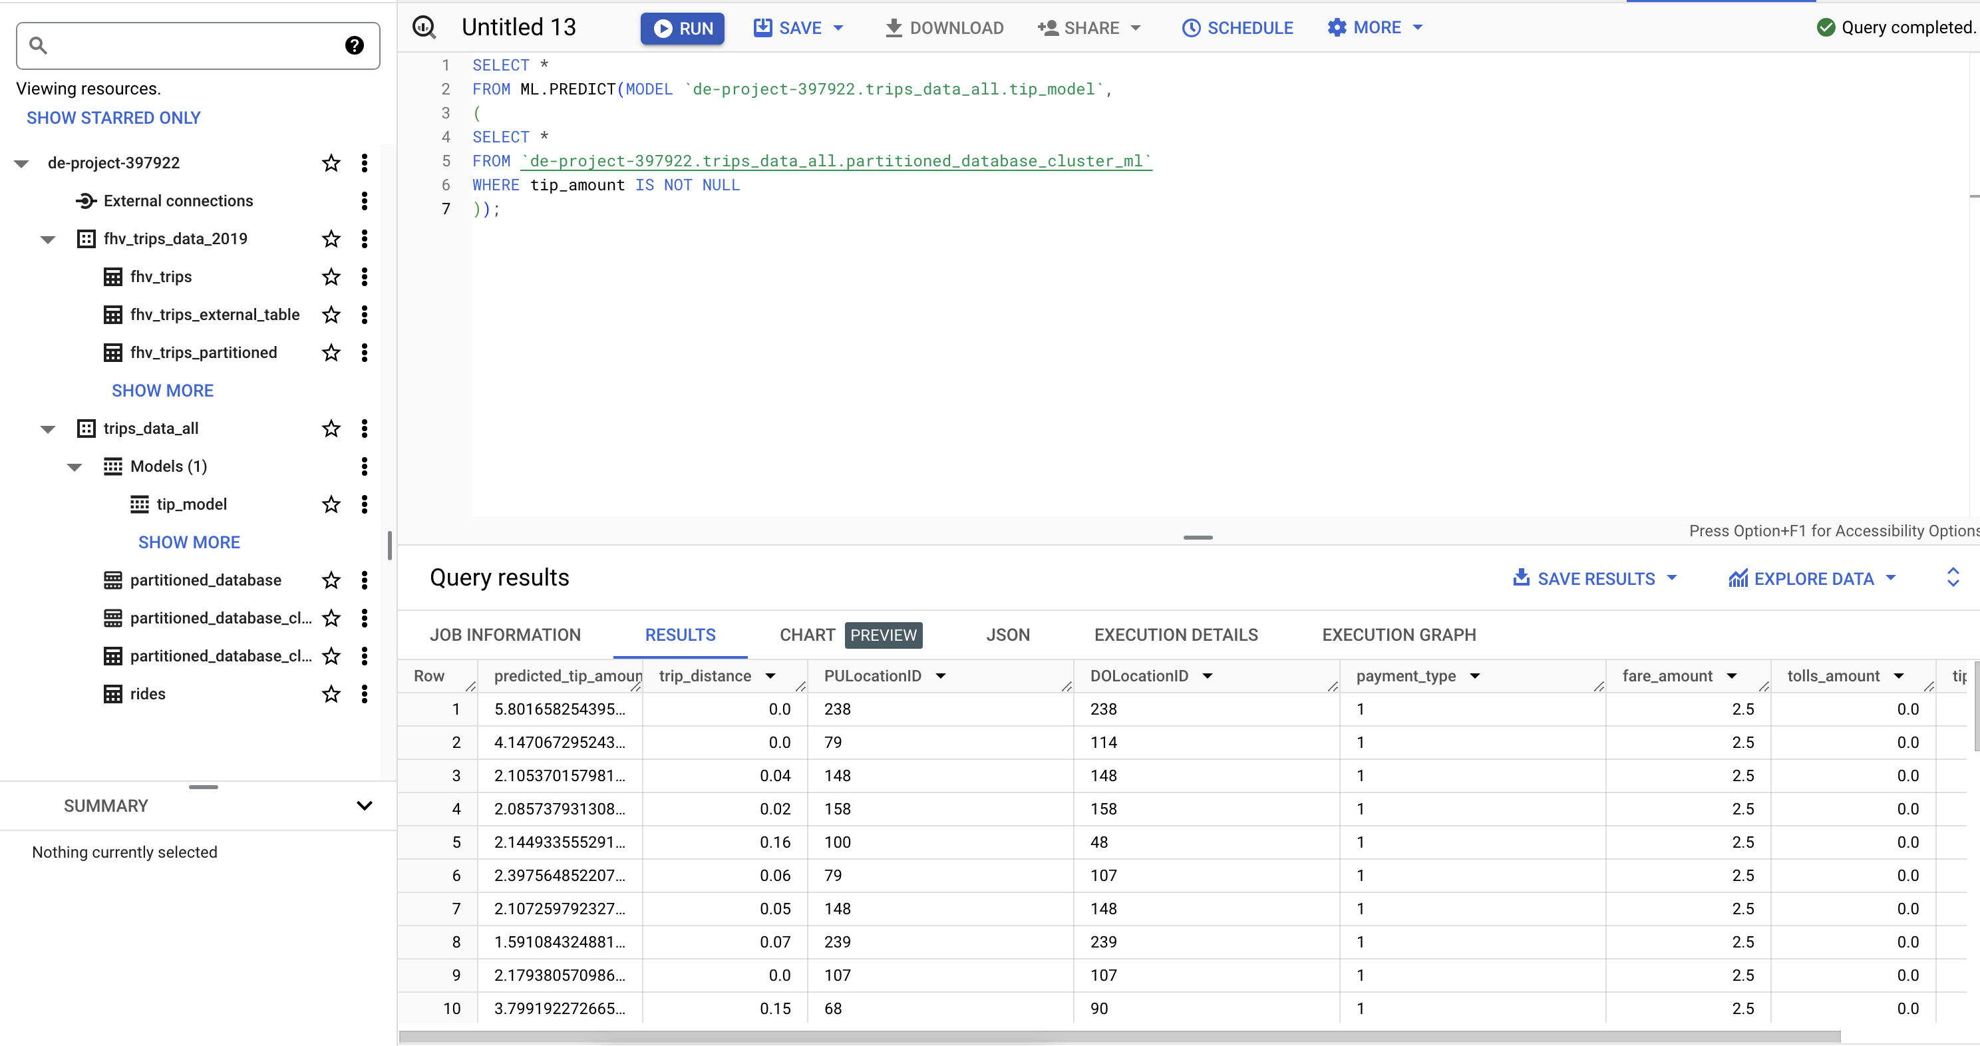The height and width of the screenshot is (1046, 1980).
Task: Collapse the SUMMARY panel chevron
Action: (365, 806)
